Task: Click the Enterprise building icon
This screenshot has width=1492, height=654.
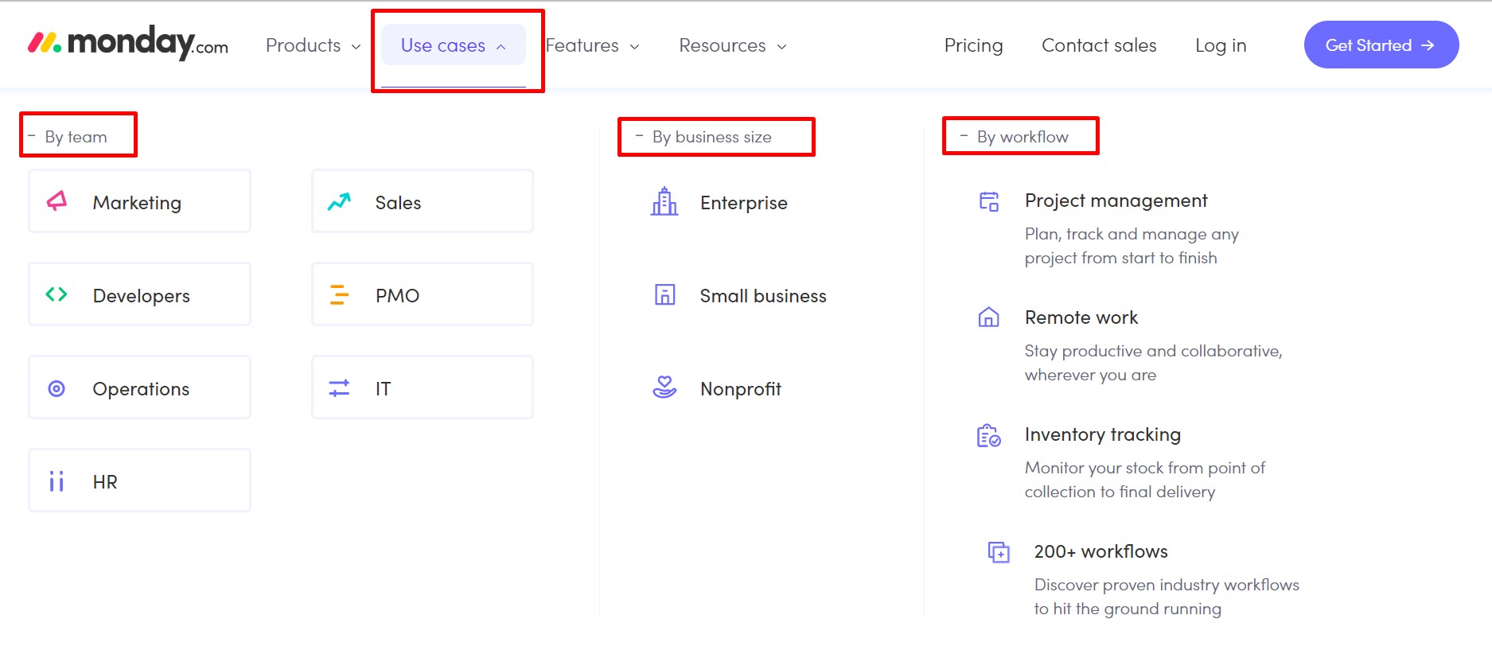Action: click(x=664, y=202)
